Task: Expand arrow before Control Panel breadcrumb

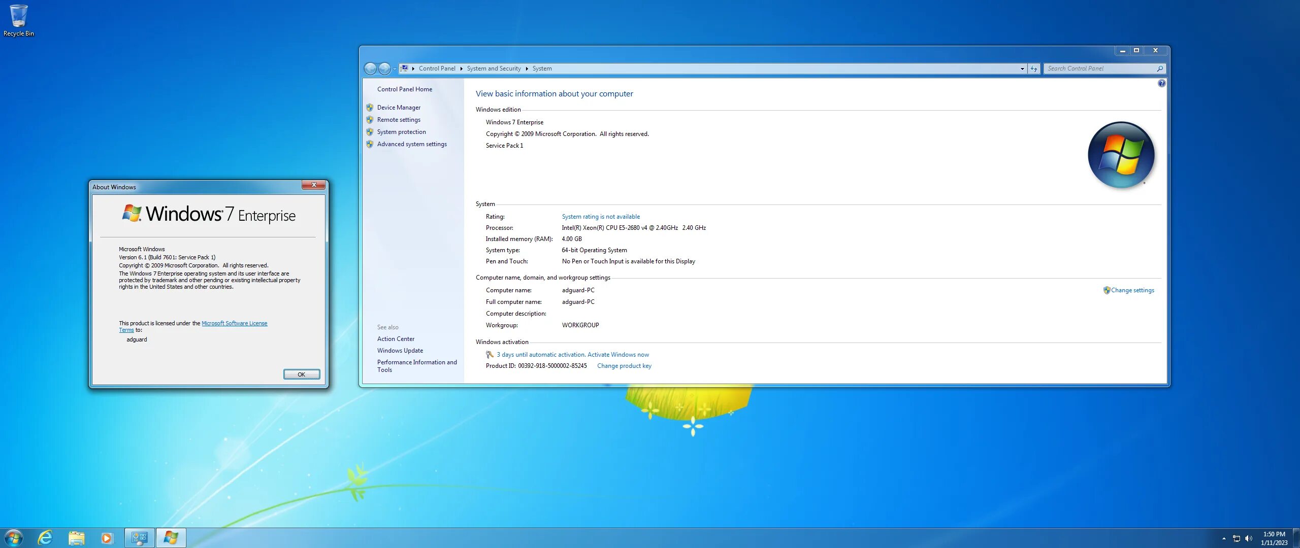Action: click(x=413, y=68)
